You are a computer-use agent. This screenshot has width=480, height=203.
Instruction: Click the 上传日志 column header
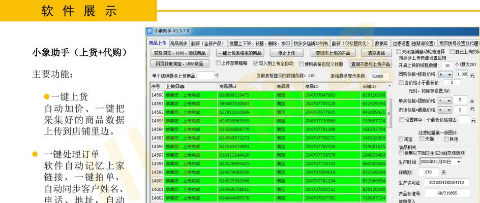pos(191,86)
